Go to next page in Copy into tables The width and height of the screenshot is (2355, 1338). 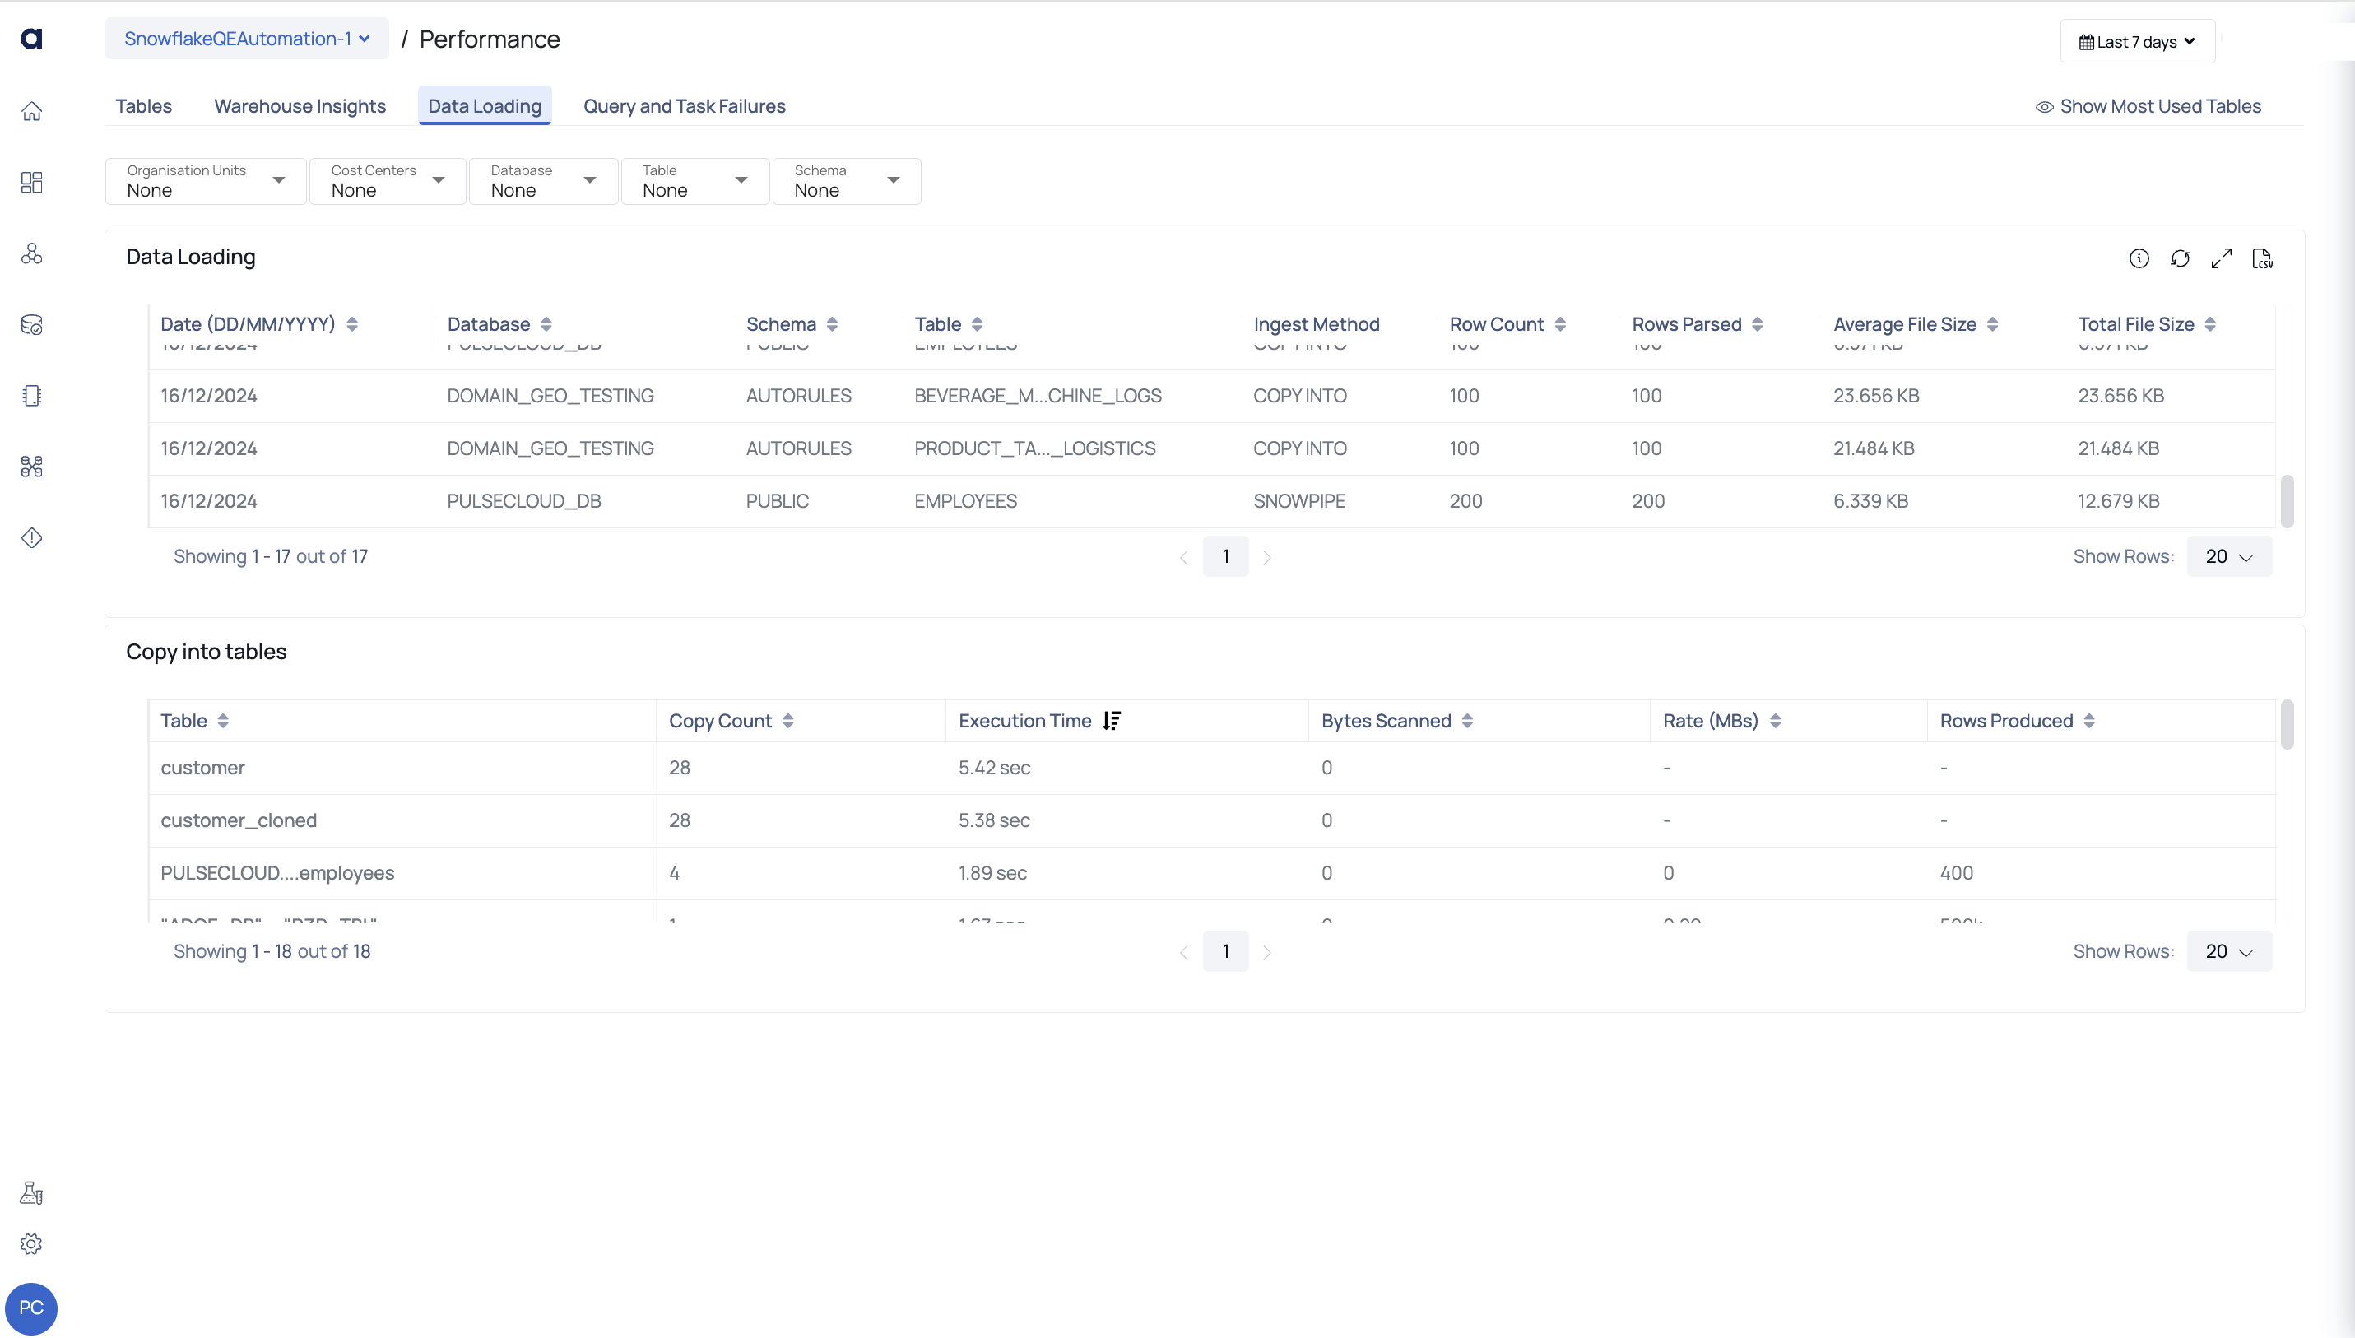pyautogui.click(x=1267, y=953)
